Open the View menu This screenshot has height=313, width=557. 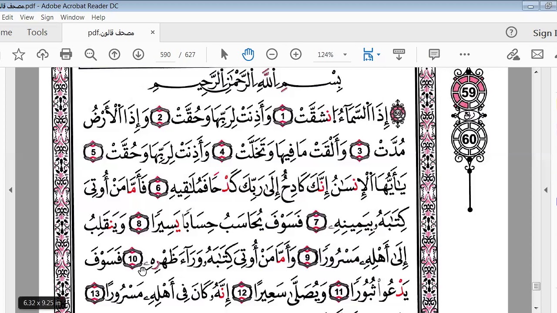point(27,17)
